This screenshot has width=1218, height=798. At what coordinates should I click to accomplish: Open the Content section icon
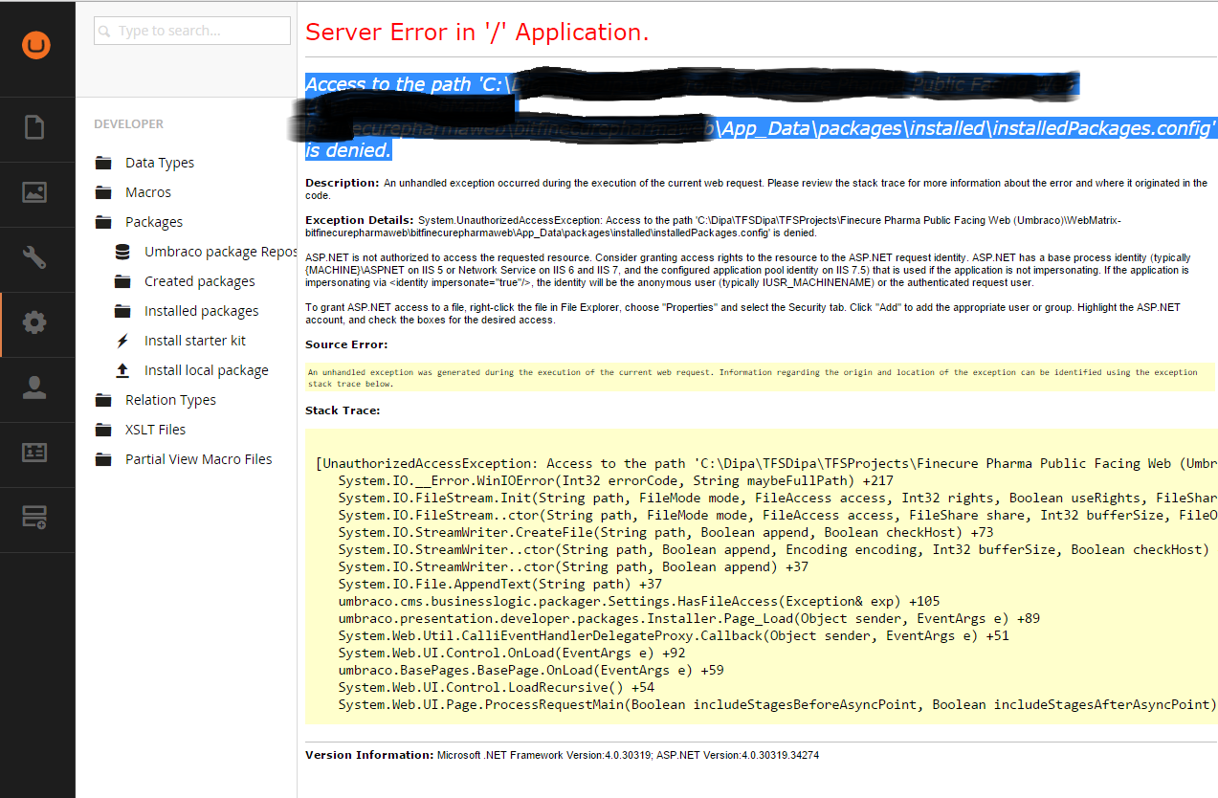(x=34, y=127)
